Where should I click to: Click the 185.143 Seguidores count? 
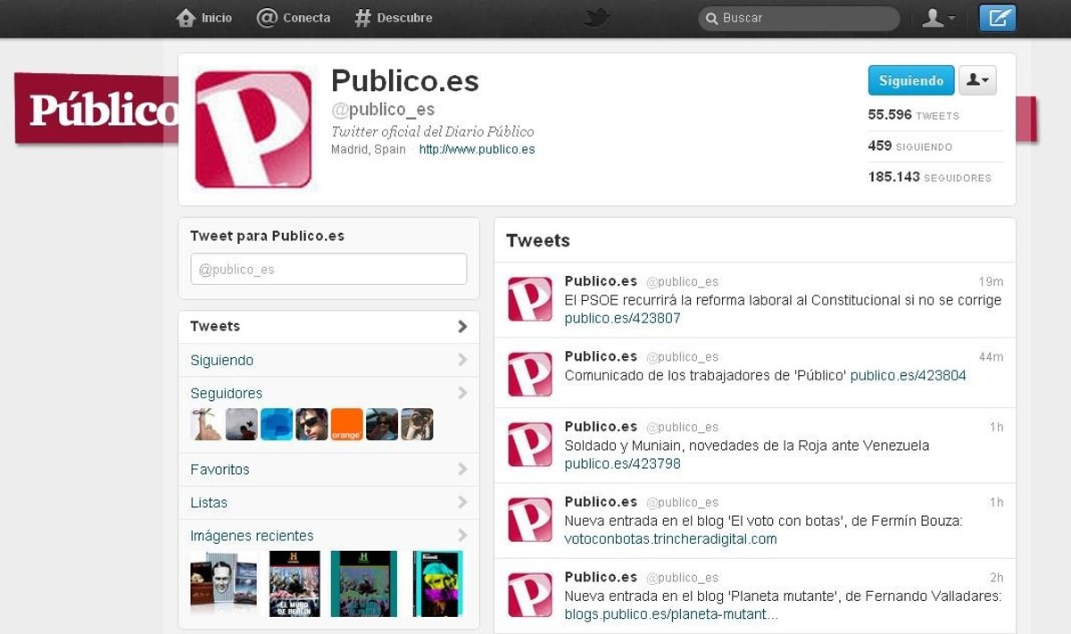pos(929,177)
